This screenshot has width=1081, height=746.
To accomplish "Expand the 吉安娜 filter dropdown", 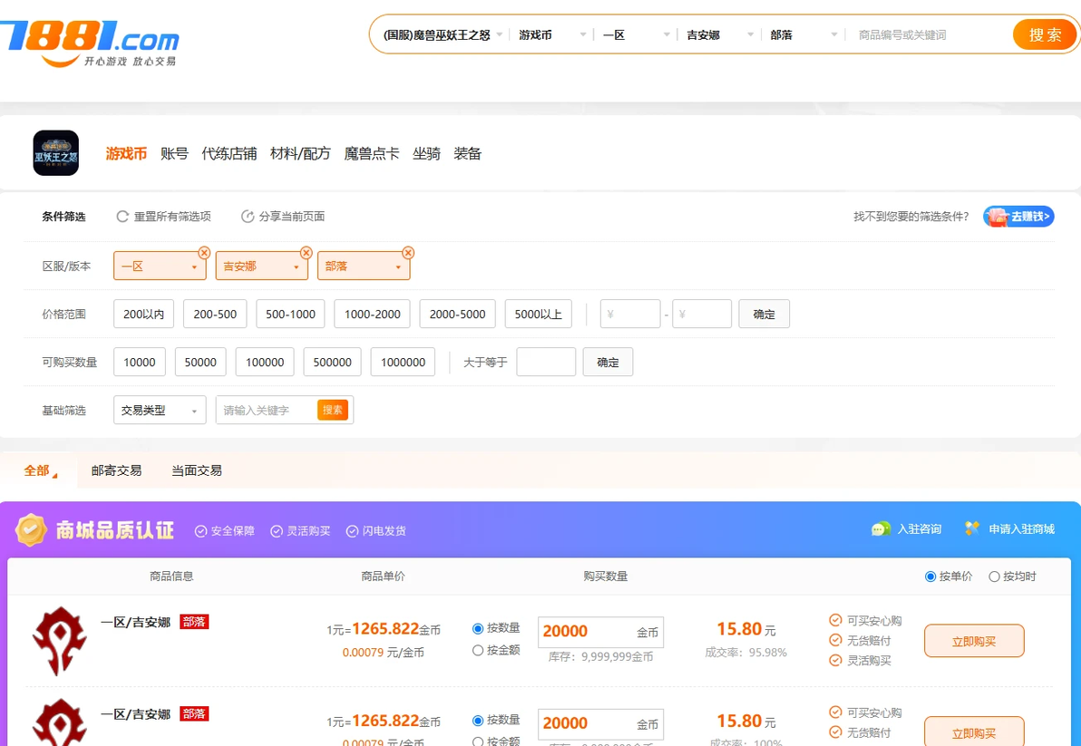I will coord(262,266).
